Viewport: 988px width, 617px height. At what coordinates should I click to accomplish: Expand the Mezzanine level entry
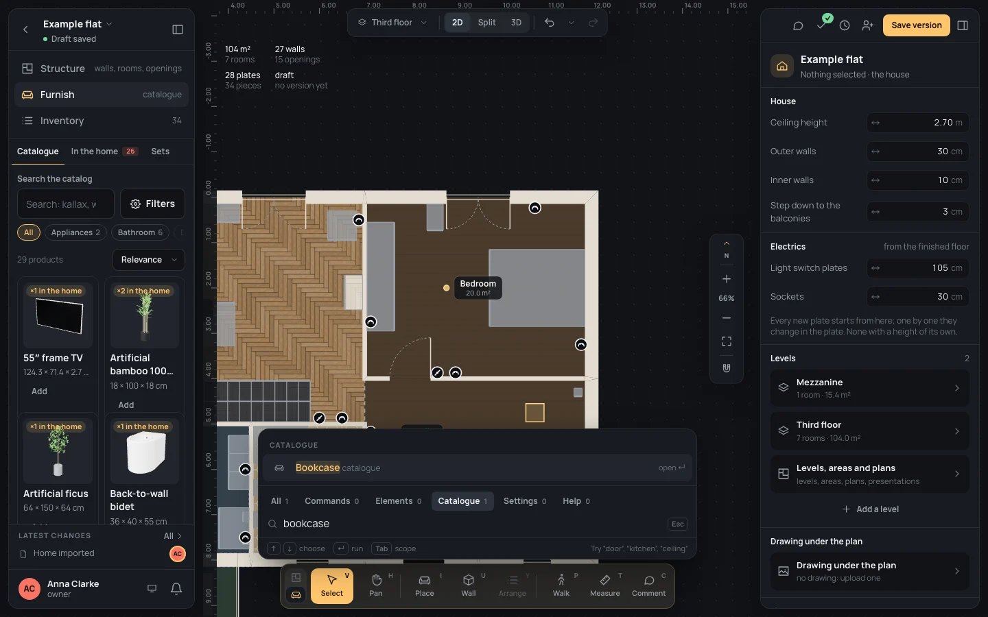[870, 388]
